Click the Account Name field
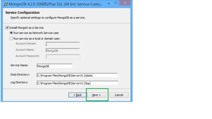 (62, 50)
